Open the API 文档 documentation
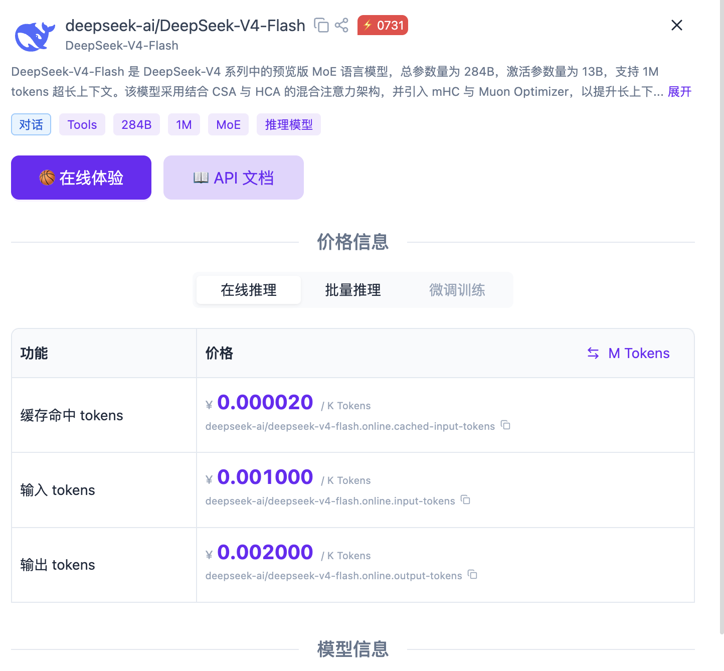This screenshot has height=671, width=724. (234, 178)
